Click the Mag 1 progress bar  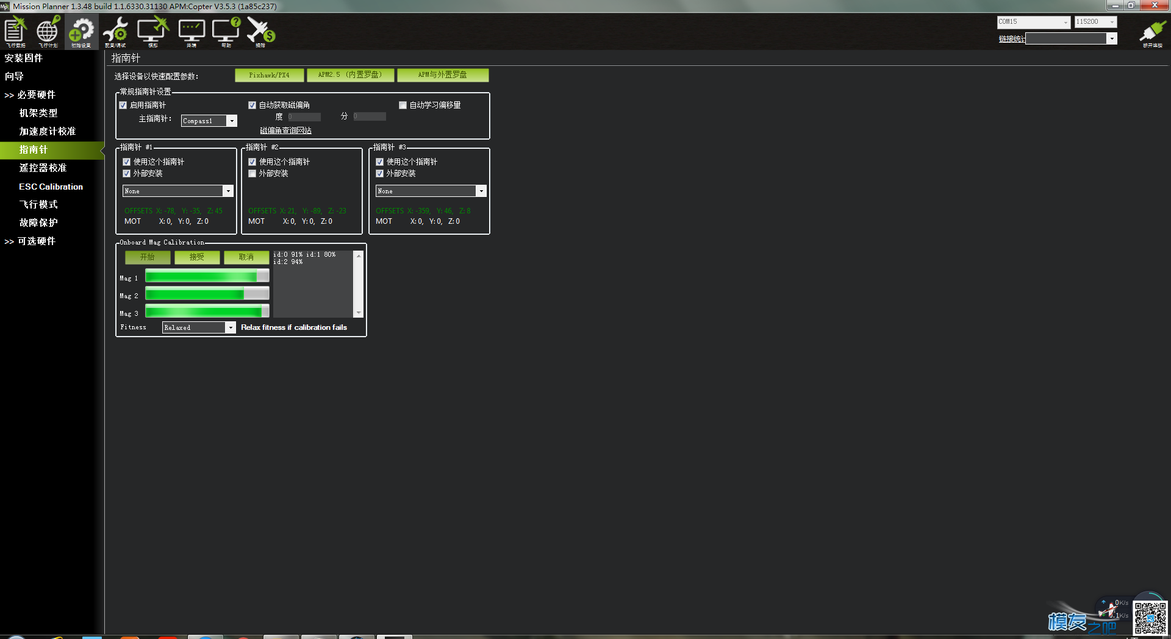[207, 276]
